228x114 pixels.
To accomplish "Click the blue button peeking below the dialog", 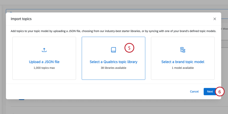I will [21, 99].
